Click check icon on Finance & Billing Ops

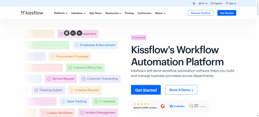[x=70, y=68]
